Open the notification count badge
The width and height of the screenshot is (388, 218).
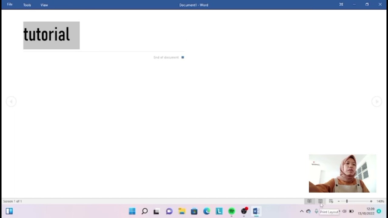point(379,211)
